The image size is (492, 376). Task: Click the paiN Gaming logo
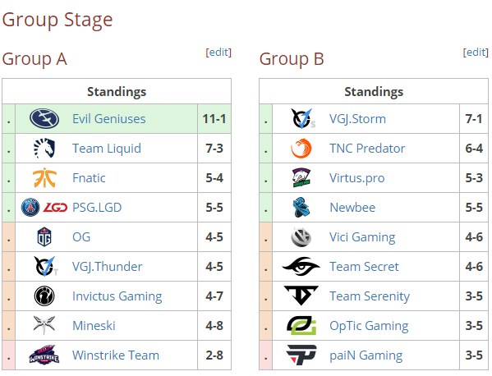[301, 355]
